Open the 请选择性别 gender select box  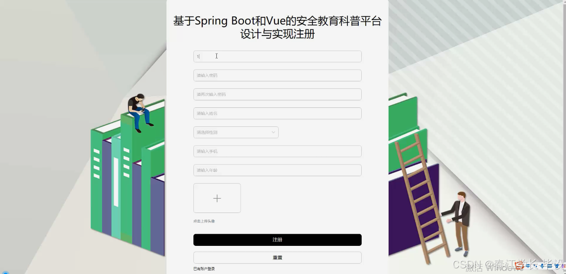click(236, 132)
